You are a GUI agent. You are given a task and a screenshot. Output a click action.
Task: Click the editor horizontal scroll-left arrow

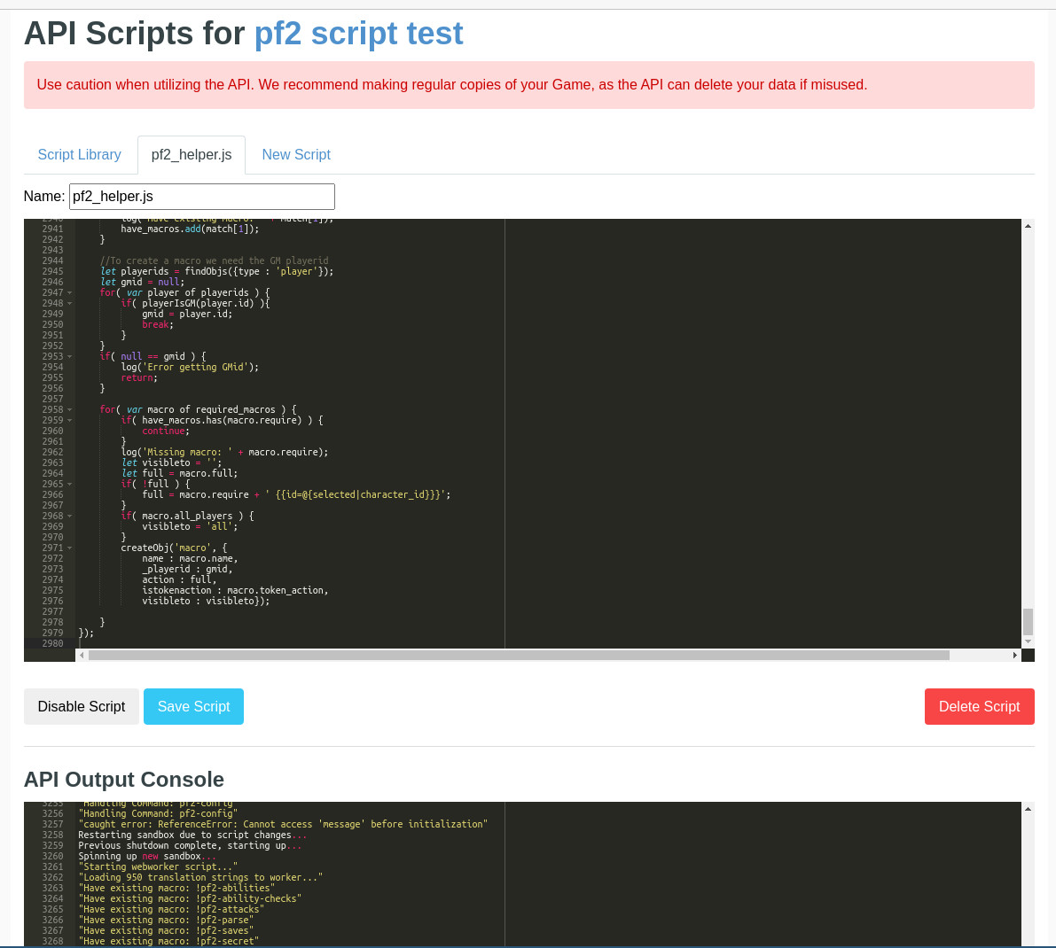[82, 656]
